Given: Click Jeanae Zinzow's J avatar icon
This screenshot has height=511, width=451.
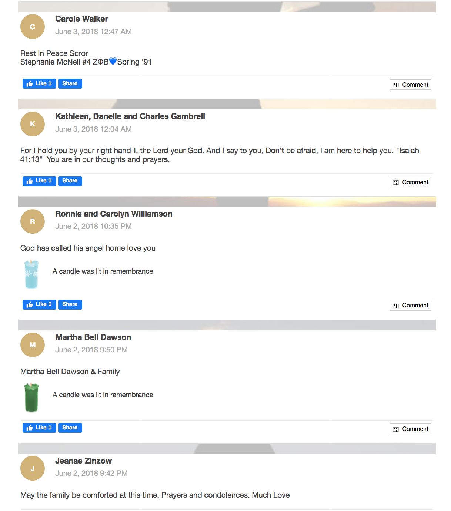Looking at the screenshot, I should coord(33,468).
